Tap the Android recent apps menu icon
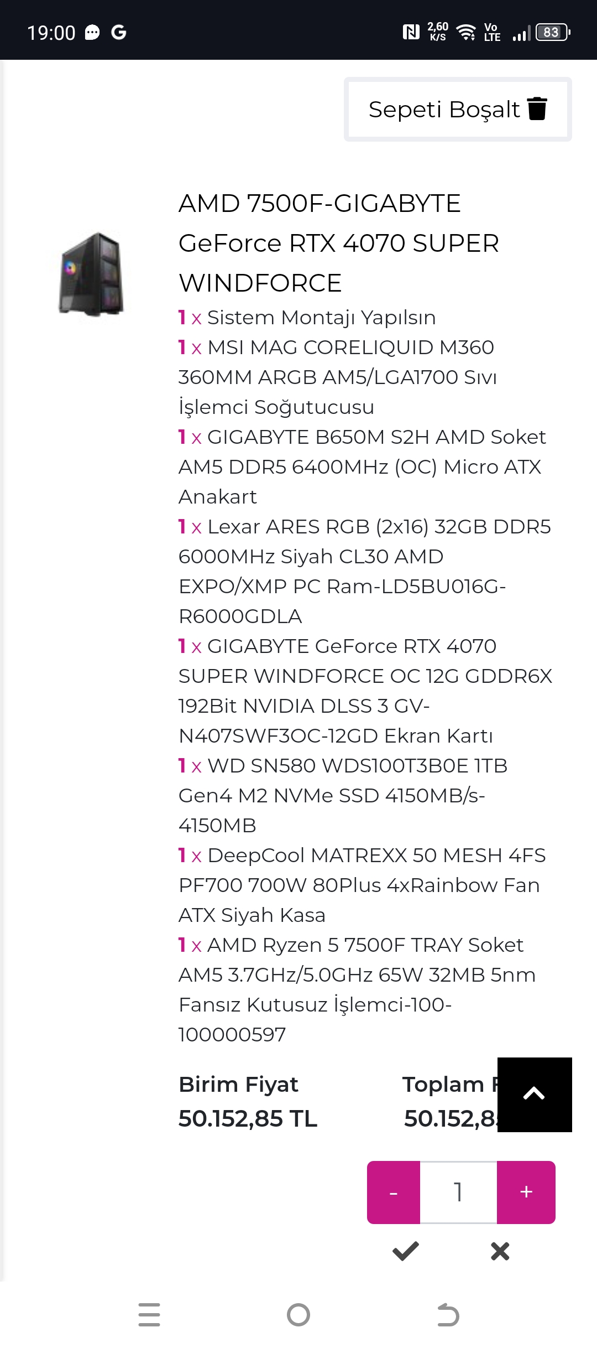This screenshot has width=597, height=1348. tap(149, 1315)
